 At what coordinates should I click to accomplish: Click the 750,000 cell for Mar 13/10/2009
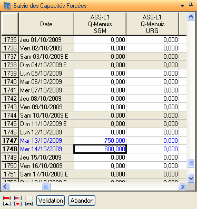tap(100, 141)
